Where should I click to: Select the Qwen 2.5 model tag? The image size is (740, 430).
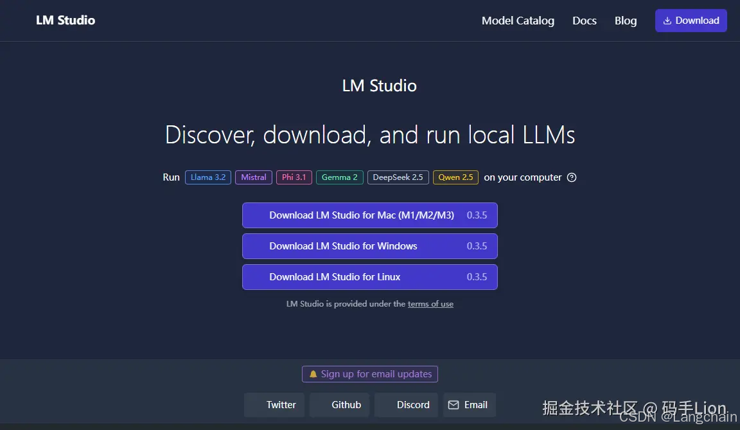tap(455, 177)
